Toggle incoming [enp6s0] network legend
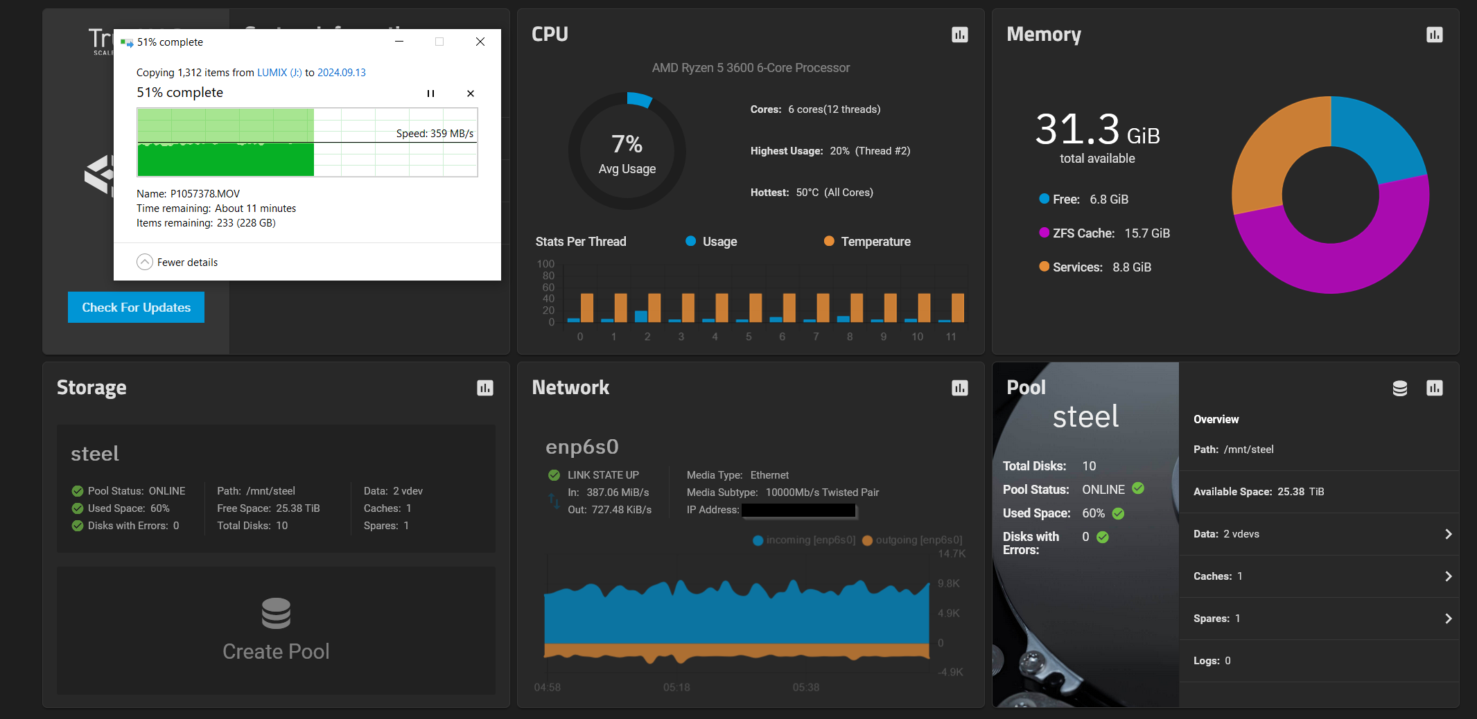Screen dimensions: 1477x719 804,540
